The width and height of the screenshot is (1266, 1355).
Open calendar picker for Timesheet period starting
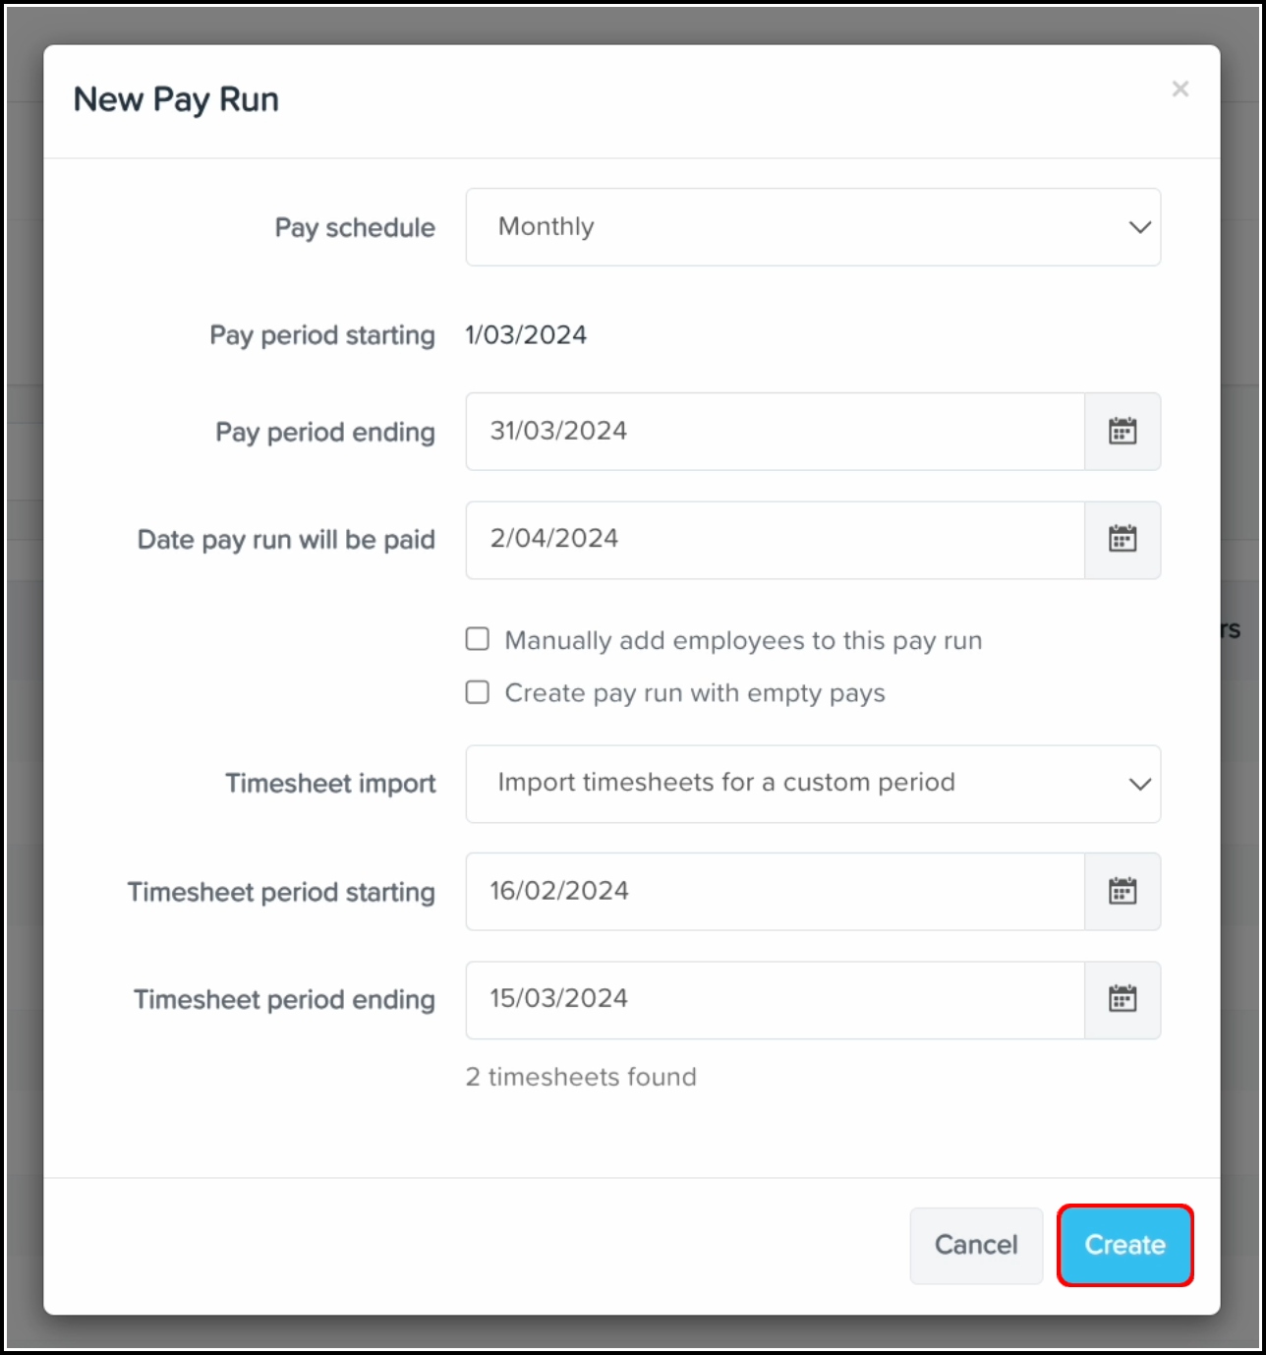click(1122, 892)
